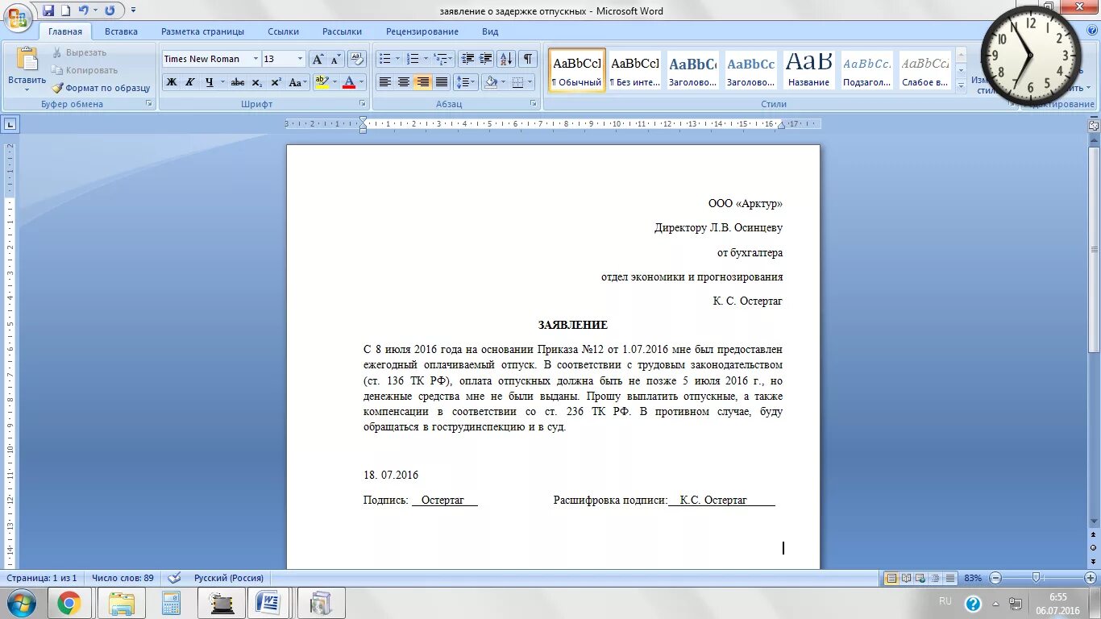Expand the bullets list dropdown arrow

[397, 59]
